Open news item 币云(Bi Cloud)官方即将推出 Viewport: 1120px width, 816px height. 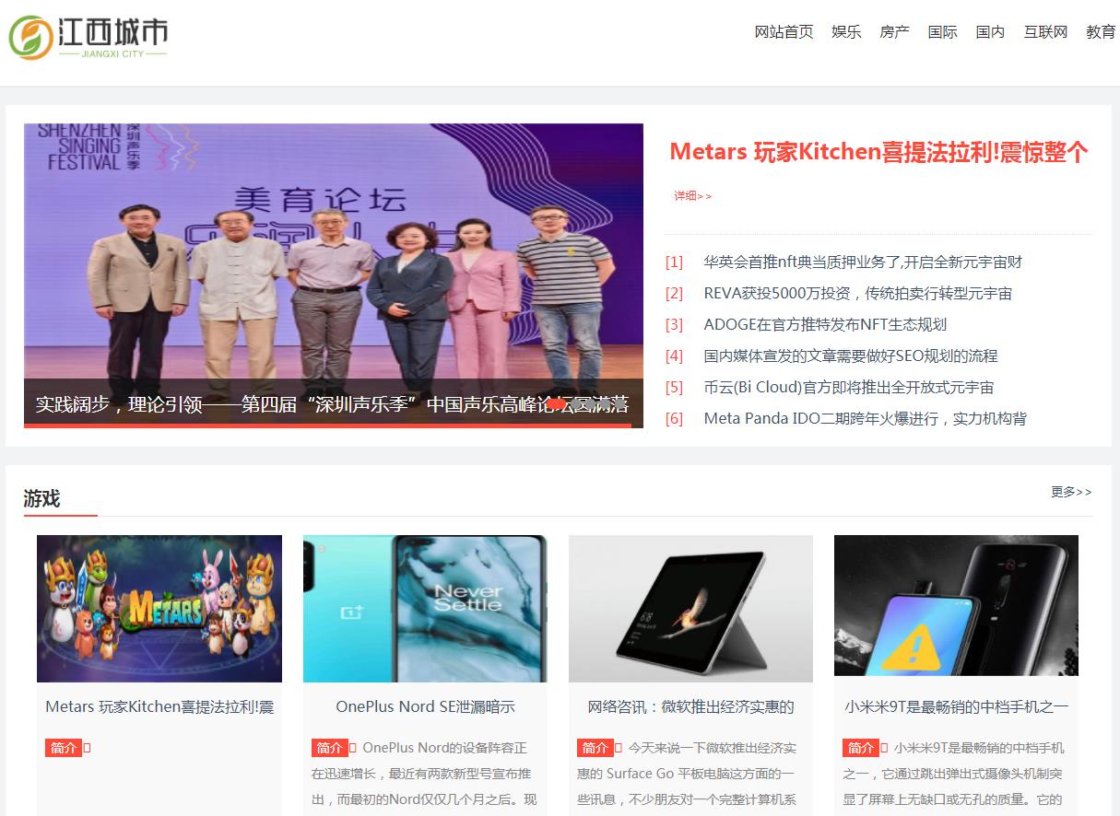coord(848,388)
